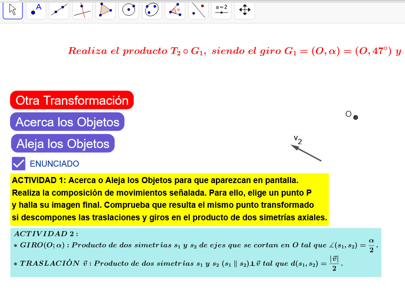Click the cyan ACTIVIDAD 2 text box
The width and height of the screenshot is (405, 290).
pos(196,252)
